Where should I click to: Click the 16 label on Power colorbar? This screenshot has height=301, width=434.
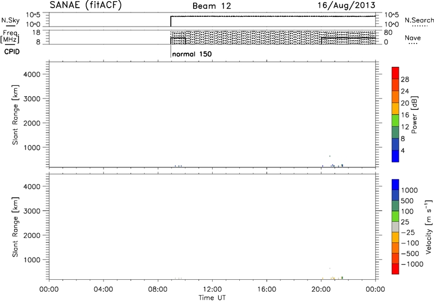405,115
